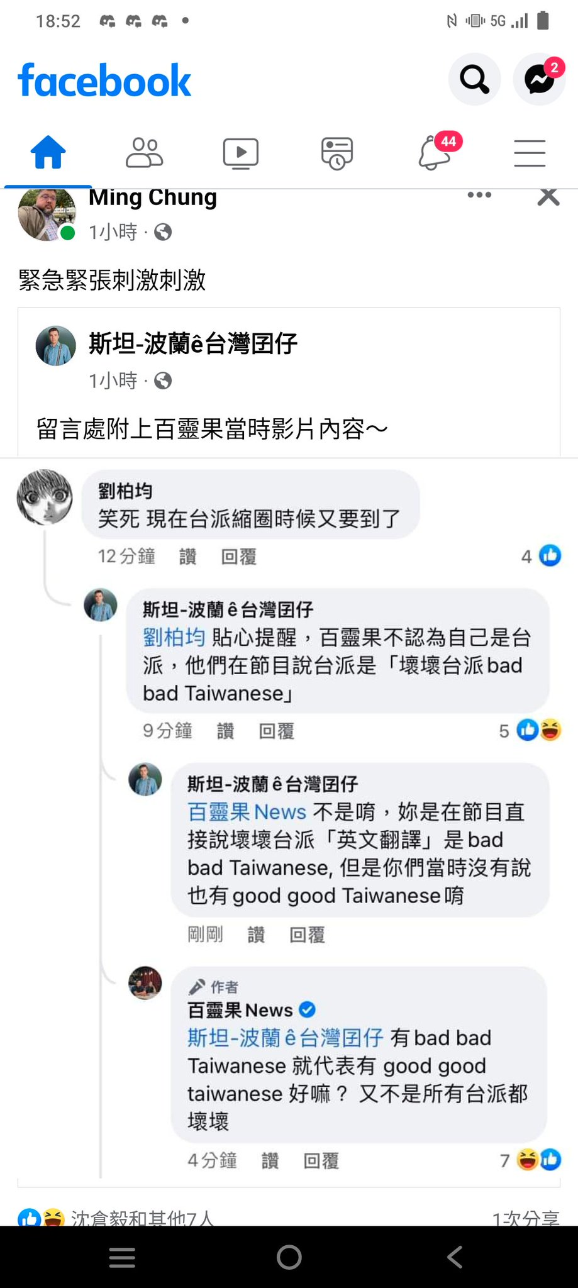Open hamburger menu tab
The width and height of the screenshot is (578, 1288).
(x=530, y=153)
